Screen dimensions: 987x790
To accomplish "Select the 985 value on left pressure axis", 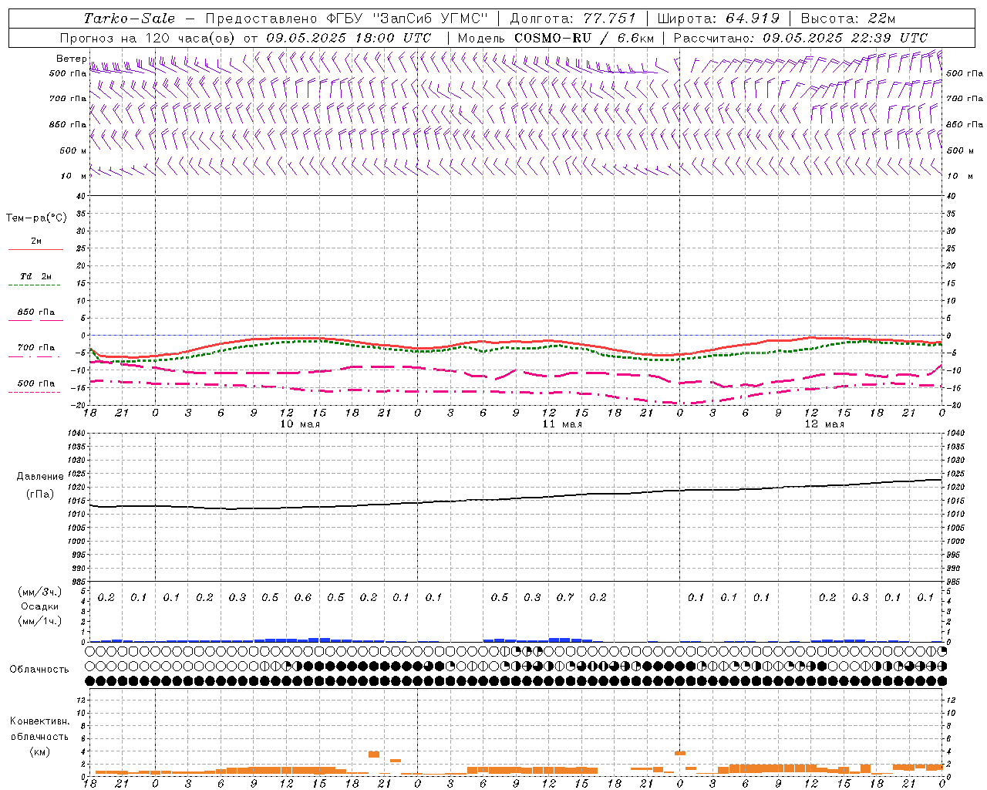I will pyautogui.click(x=79, y=582).
